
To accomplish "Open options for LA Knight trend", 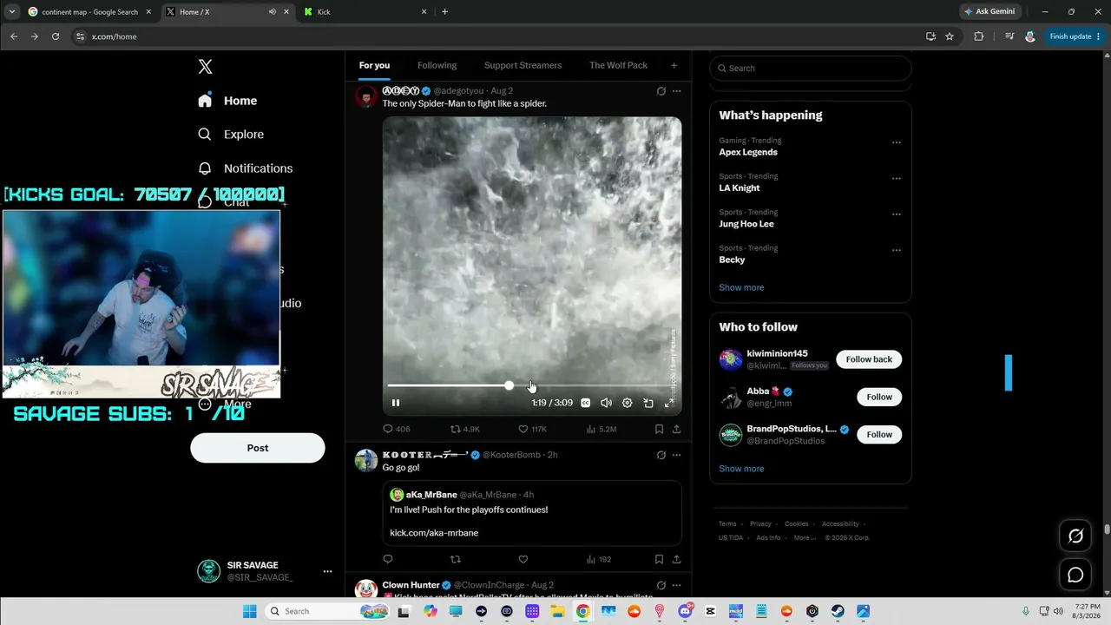I will click(x=897, y=179).
